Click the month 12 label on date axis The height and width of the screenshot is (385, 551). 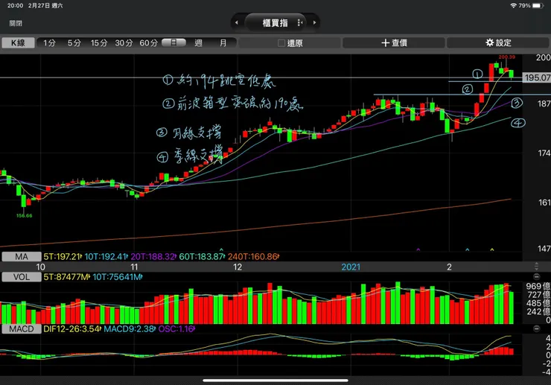pyautogui.click(x=238, y=267)
